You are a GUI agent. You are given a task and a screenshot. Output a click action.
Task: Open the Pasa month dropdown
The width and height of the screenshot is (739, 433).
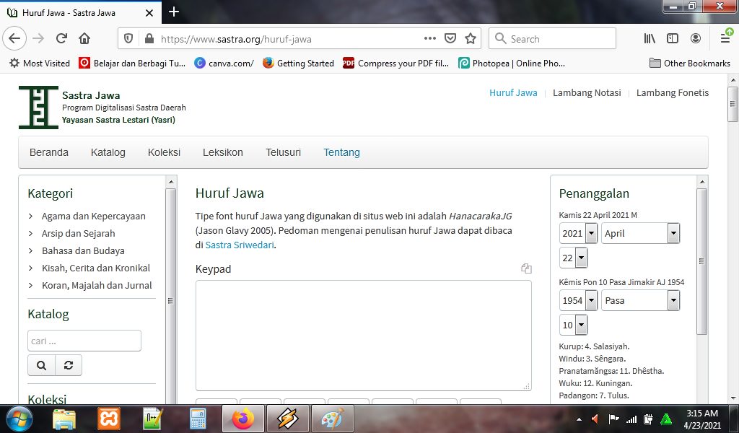coord(641,300)
